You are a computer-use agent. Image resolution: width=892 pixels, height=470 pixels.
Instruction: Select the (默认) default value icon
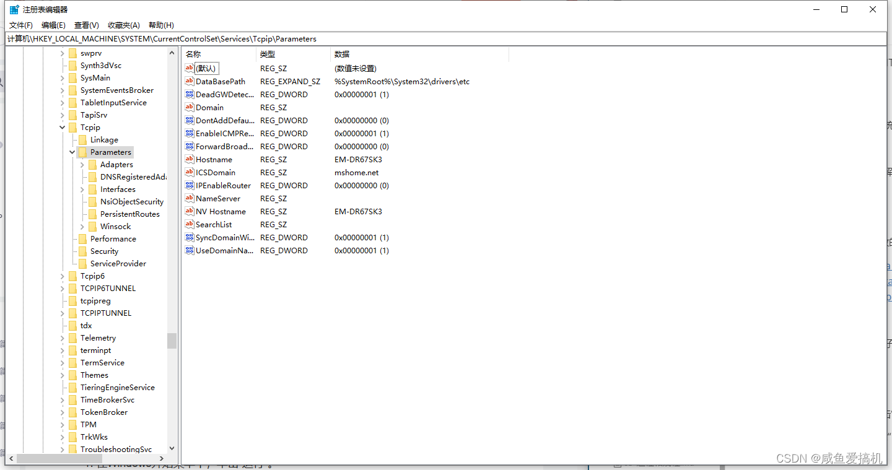[190, 68]
